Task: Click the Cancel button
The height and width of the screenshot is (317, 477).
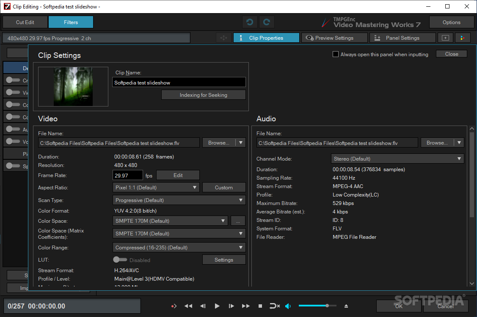Action: [x=445, y=306]
